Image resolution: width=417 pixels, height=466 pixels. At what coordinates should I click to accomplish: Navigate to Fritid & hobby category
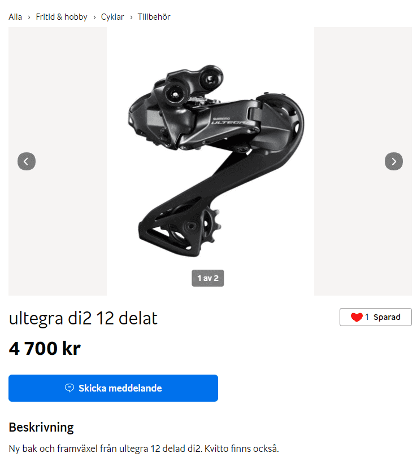click(x=62, y=17)
